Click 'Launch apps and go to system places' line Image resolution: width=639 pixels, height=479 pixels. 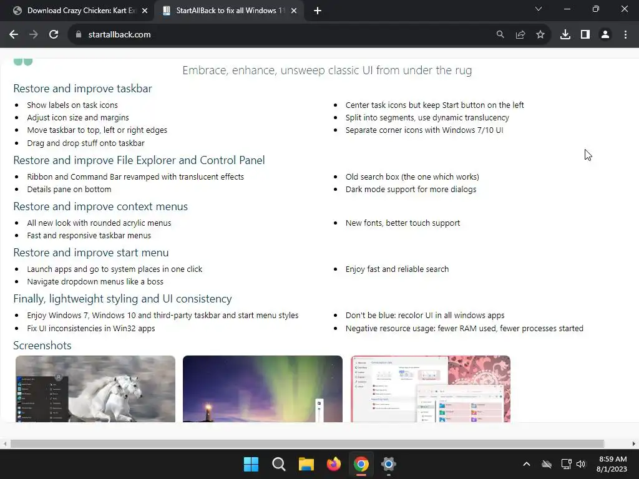(115, 269)
